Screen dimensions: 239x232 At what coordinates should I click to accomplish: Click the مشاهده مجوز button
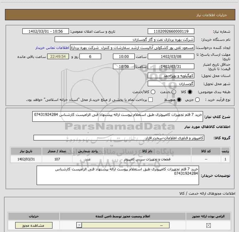point(34,225)
